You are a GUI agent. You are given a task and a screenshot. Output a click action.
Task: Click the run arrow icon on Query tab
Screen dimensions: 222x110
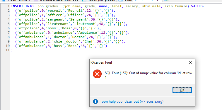[136, 0]
